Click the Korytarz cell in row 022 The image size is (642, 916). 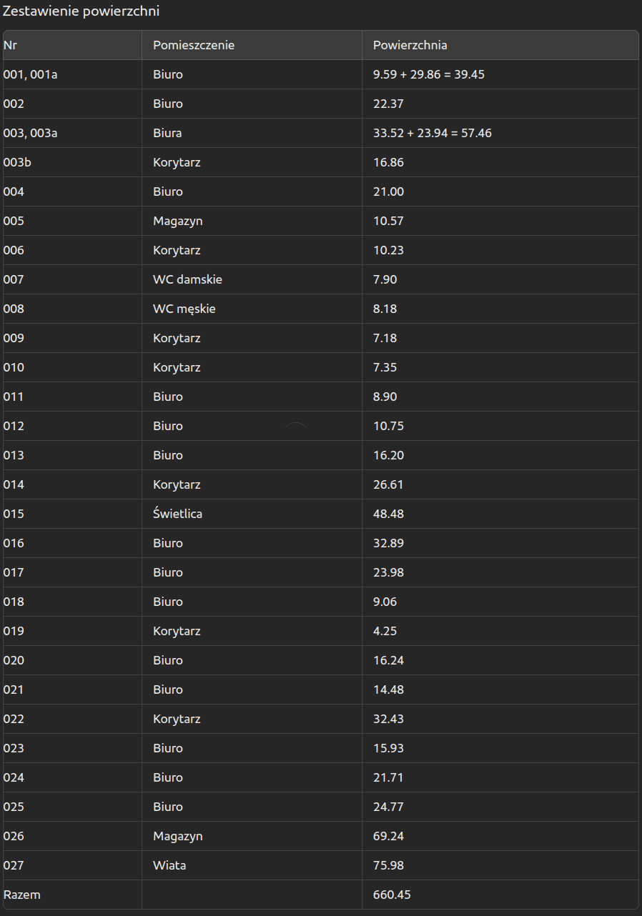pos(177,719)
